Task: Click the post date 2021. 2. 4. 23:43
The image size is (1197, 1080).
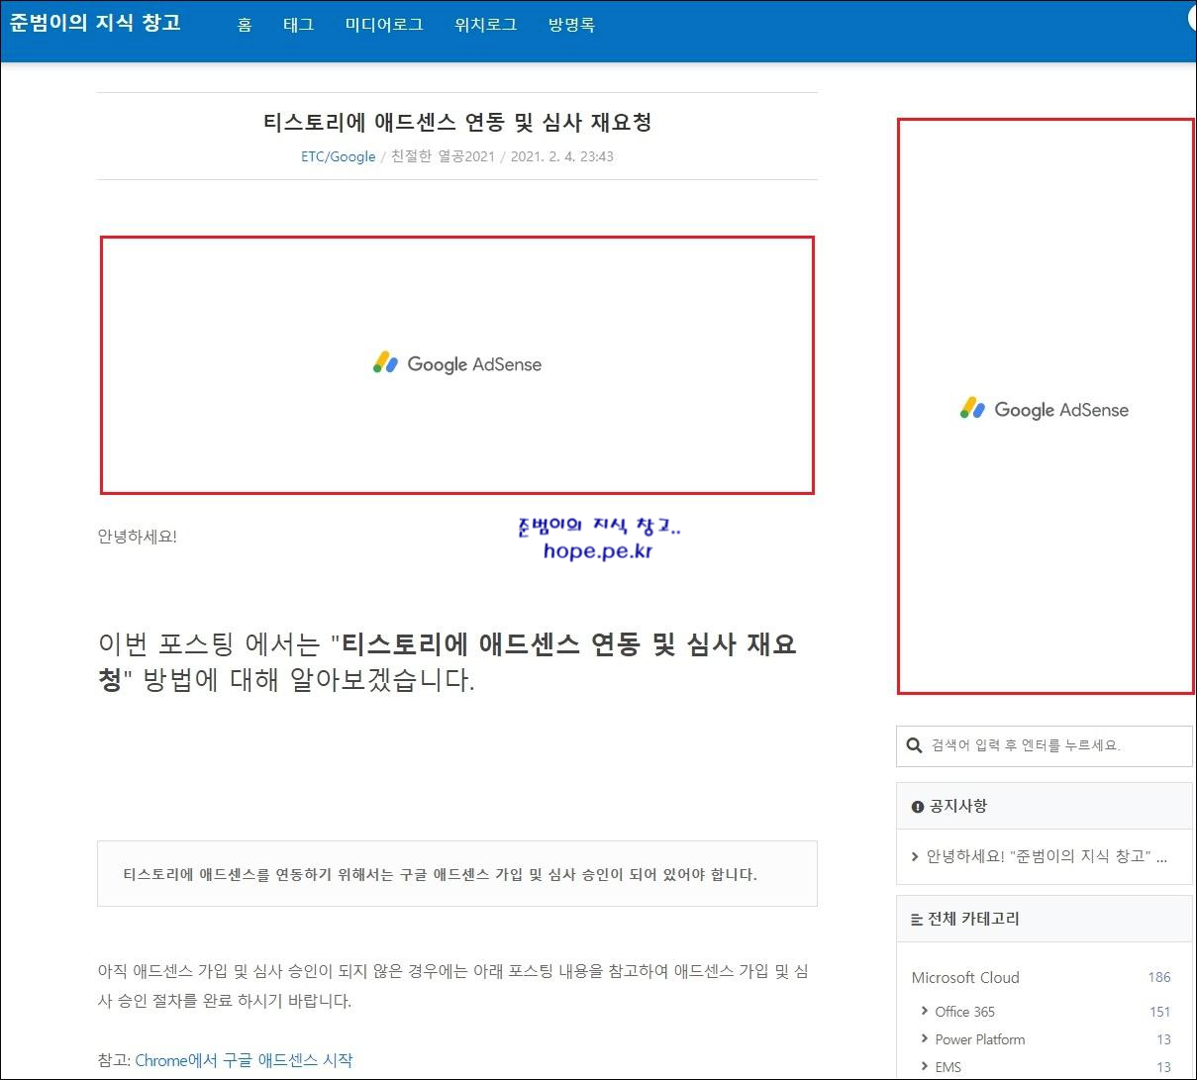Action: coord(561,156)
